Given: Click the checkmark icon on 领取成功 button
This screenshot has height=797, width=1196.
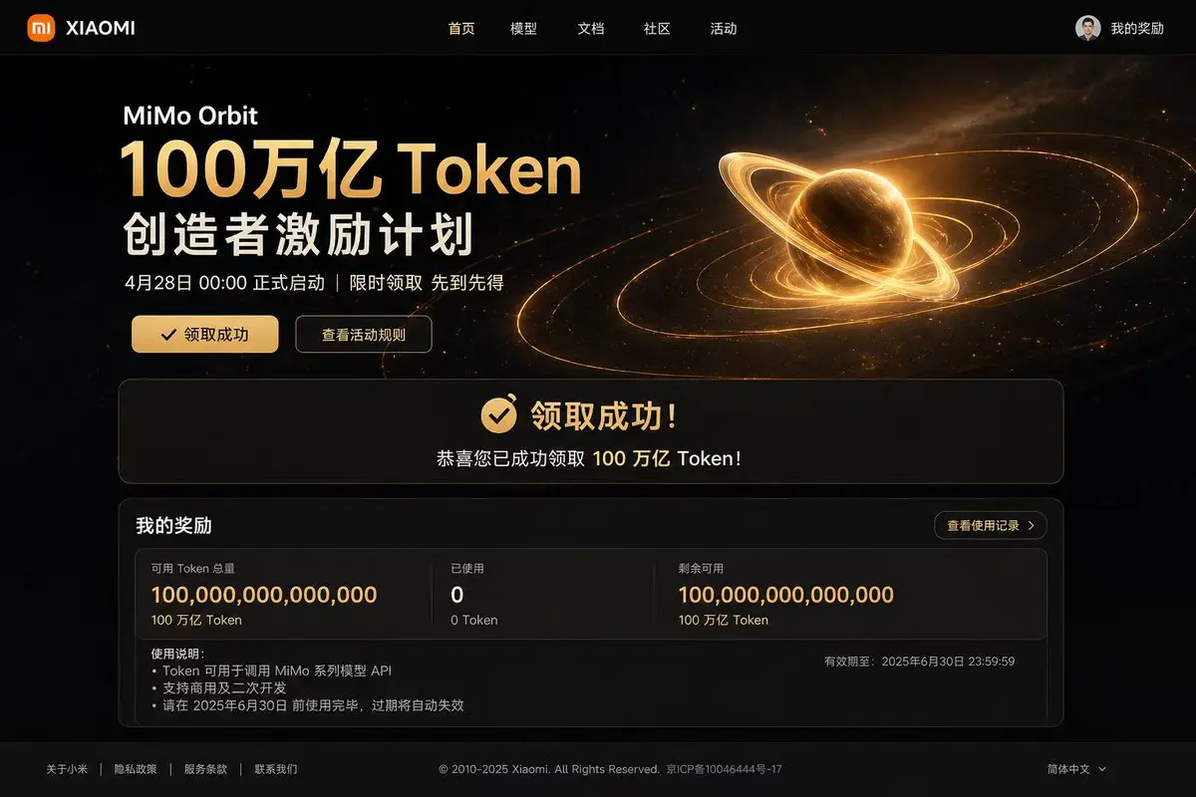Looking at the screenshot, I should pyautogui.click(x=168, y=335).
